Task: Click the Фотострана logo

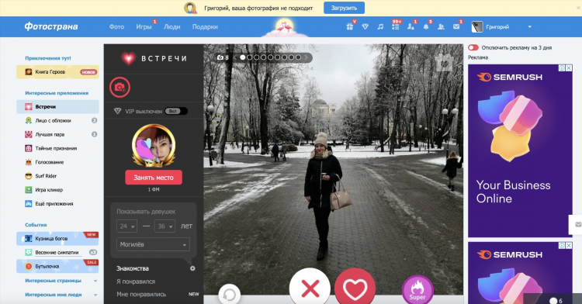Action: pos(51,26)
